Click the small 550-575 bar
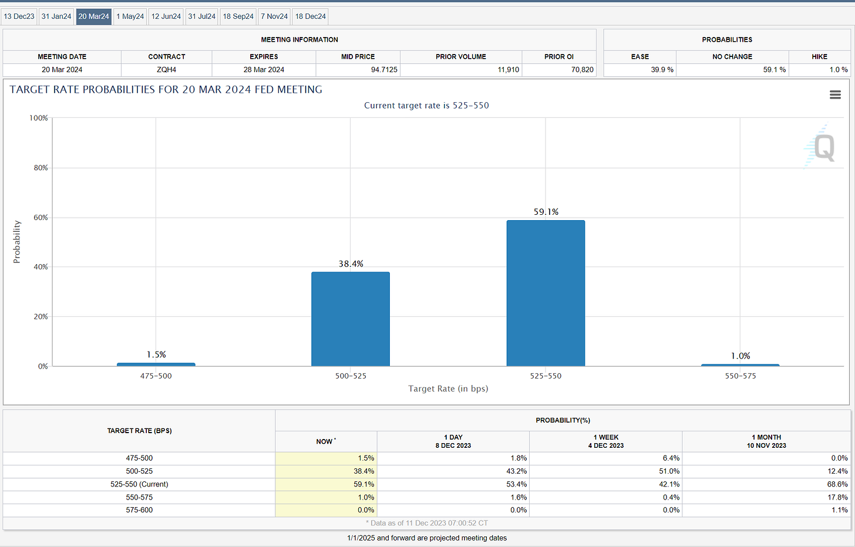This screenshot has height=547, width=855. 740,365
